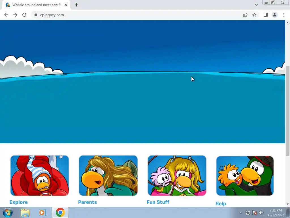Image resolution: width=290 pixels, height=218 pixels.
Task: Select the Waddle around and meet tab
Action: (36, 5)
